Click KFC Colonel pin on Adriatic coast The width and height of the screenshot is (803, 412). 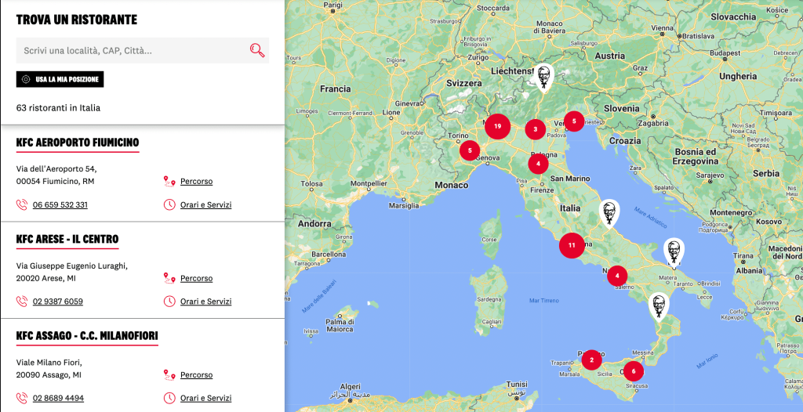[x=609, y=212]
